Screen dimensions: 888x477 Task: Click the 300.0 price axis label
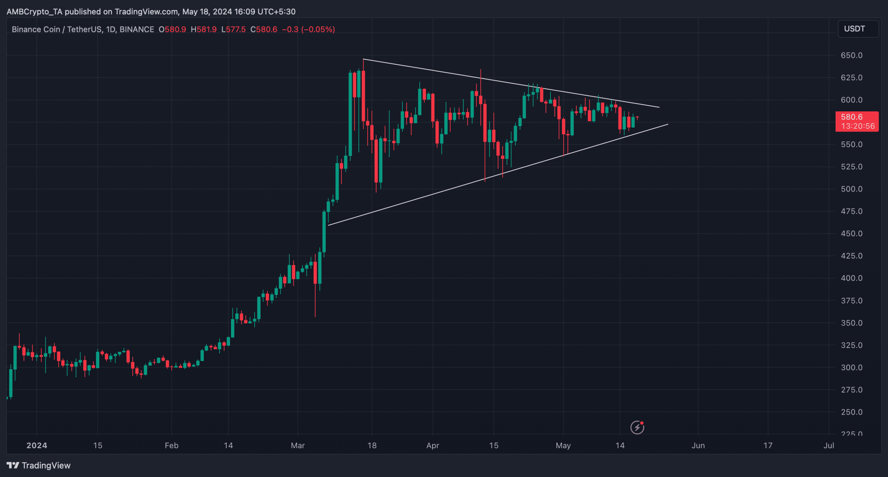851,367
